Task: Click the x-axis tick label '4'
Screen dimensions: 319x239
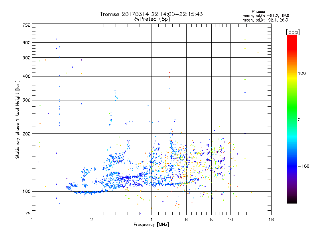Action: point(152,219)
